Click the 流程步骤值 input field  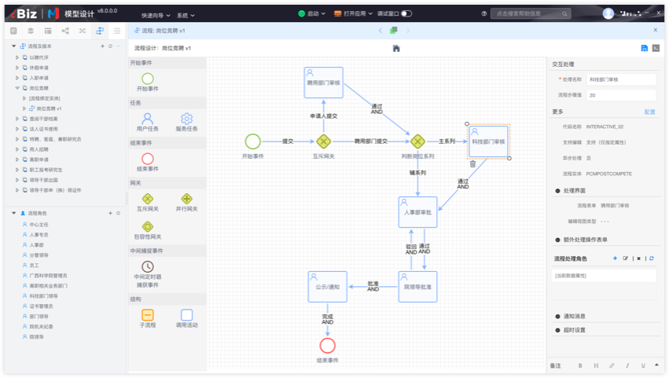tap(621, 95)
